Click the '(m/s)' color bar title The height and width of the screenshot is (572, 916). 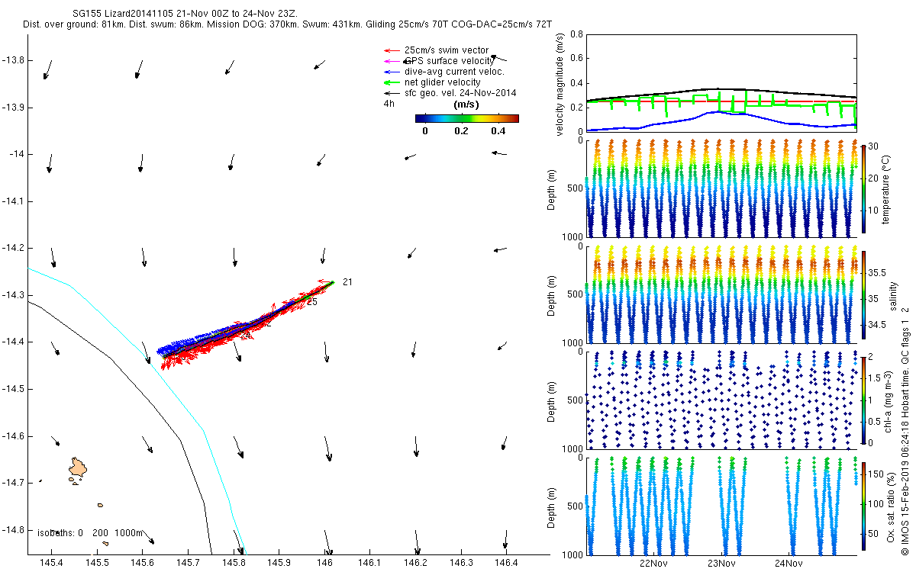[x=466, y=104]
